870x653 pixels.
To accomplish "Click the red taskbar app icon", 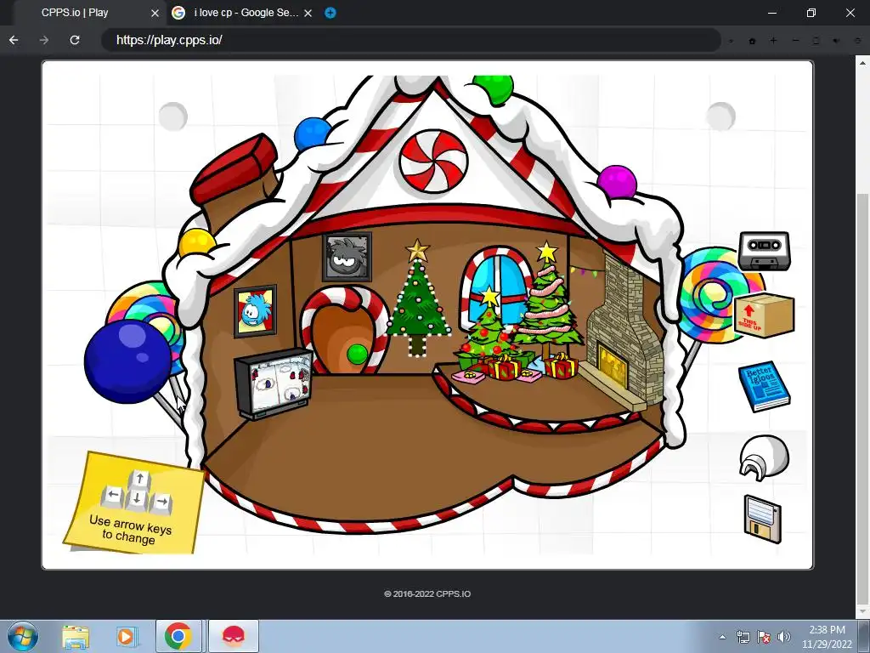I will pyautogui.click(x=234, y=636).
